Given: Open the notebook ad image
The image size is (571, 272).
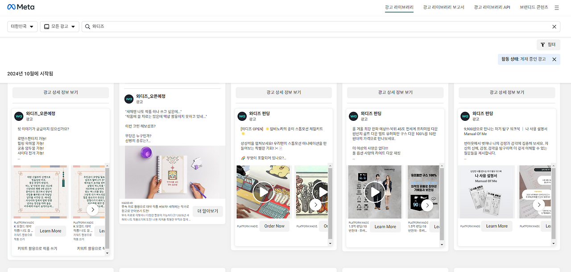Looking at the screenshot, I should click(172, 172).
